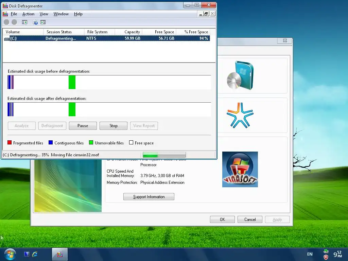The image size is (348, 261).
Task: Click the Disk Defragmenter title bar icon
Action: [5, 5]
